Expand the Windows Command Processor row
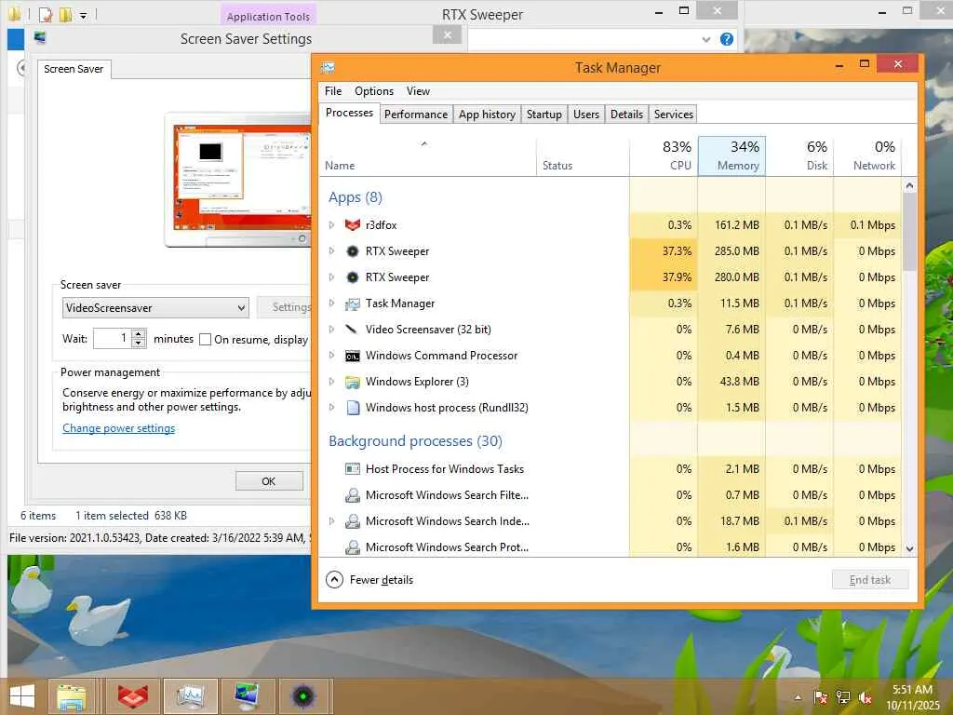 [x=332, y=356]
